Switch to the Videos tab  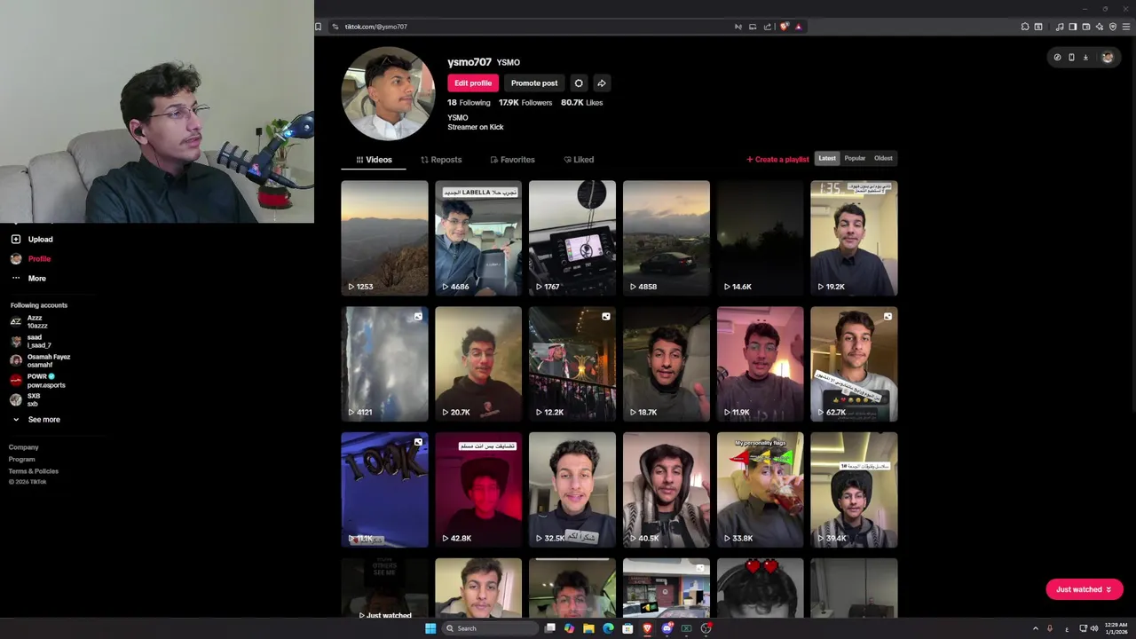tap(374, 160)
